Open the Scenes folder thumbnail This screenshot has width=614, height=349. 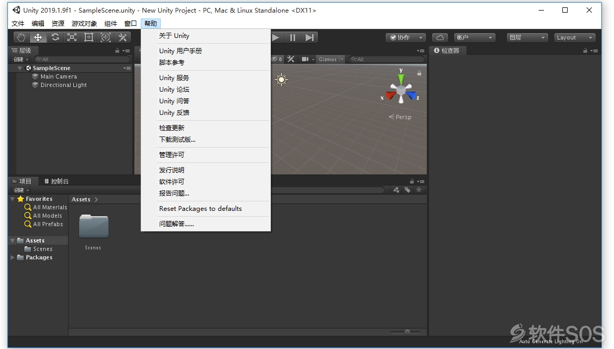94,227
